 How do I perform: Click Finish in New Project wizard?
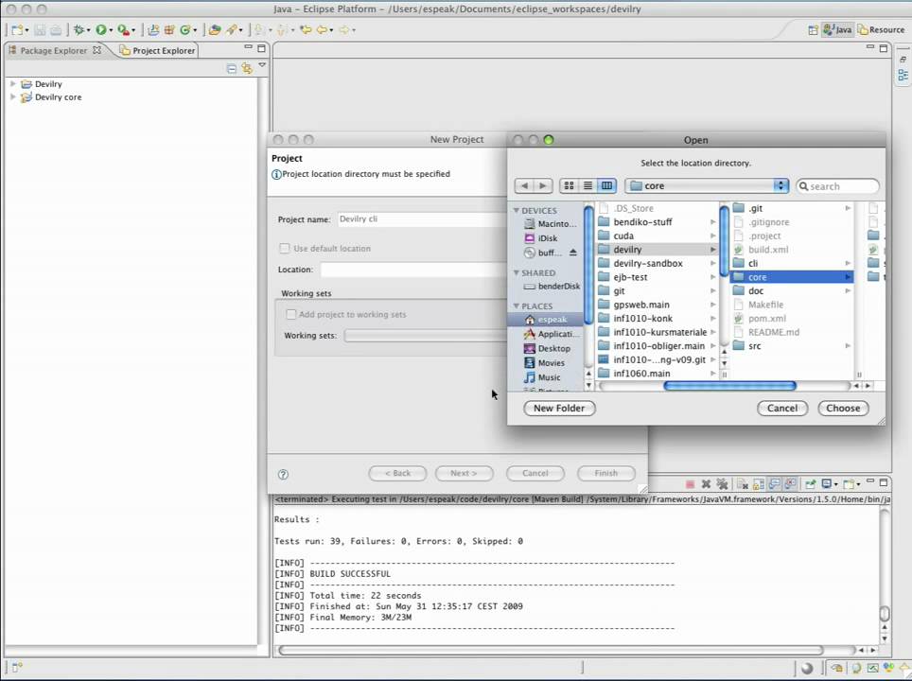tap(605, 473)
